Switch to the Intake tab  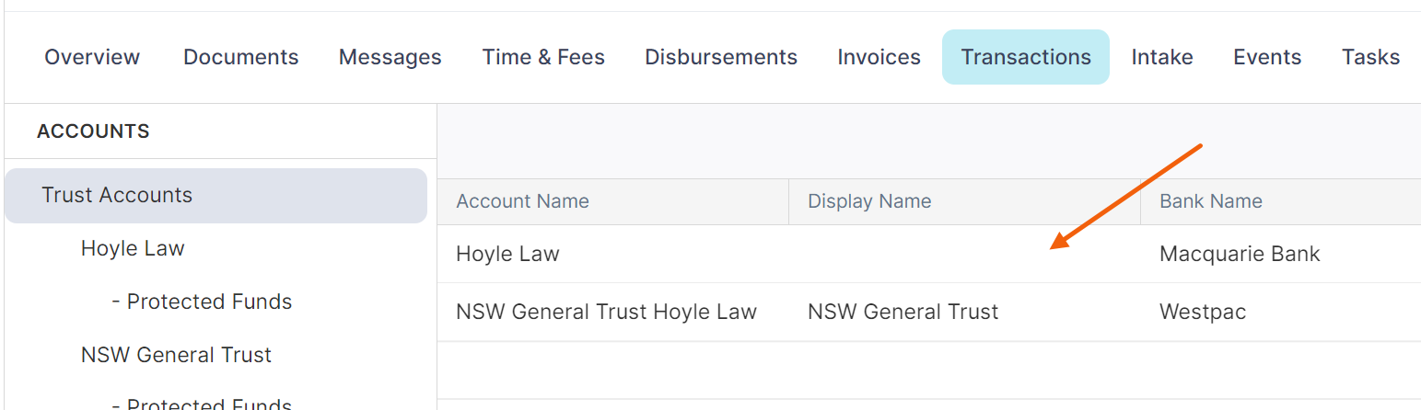tap(1162, 57)
